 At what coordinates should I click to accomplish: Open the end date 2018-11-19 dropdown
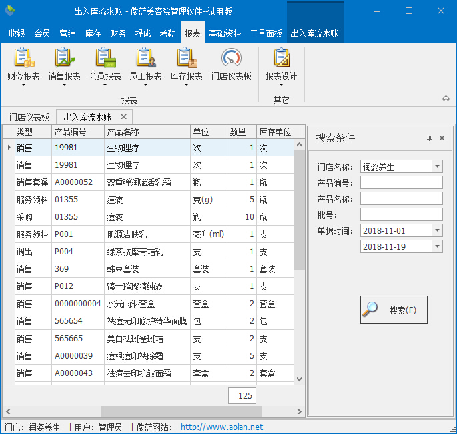point(437,246)
